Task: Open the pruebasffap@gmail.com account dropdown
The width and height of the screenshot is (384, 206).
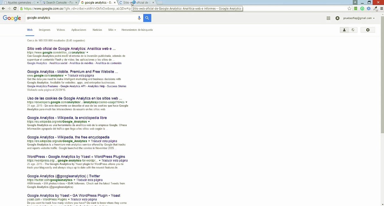Action: tap(359, 18)
